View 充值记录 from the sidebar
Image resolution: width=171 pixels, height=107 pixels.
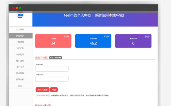coord(20,54)
